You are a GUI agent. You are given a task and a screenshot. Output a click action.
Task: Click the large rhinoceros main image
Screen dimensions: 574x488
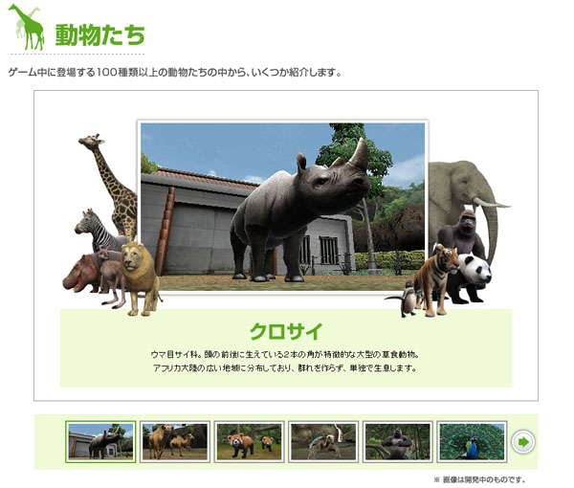(x=282, y=206)
